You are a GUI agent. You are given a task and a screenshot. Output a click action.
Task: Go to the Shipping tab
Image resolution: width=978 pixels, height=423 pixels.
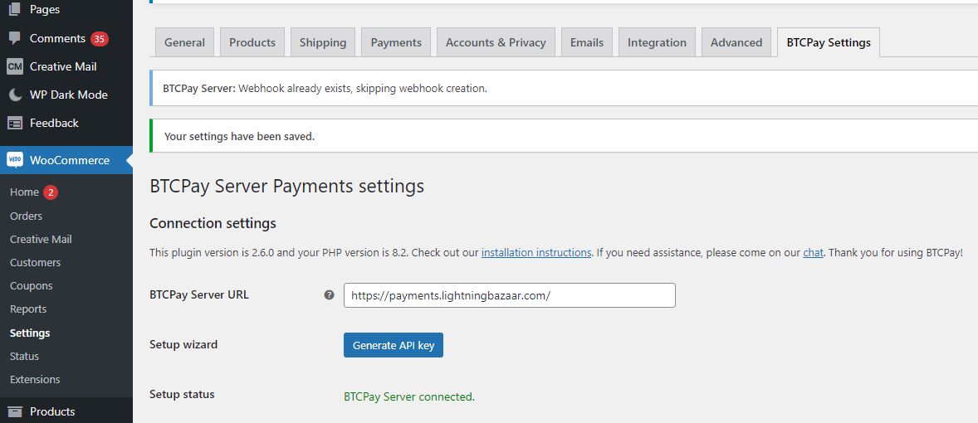click(323, 42)
